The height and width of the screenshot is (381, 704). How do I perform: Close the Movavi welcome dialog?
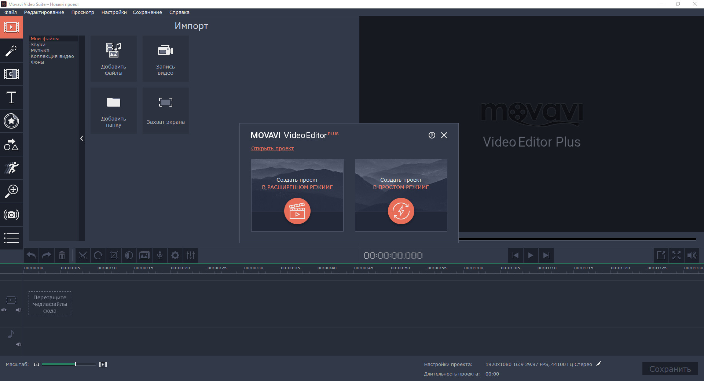[444, 135]
